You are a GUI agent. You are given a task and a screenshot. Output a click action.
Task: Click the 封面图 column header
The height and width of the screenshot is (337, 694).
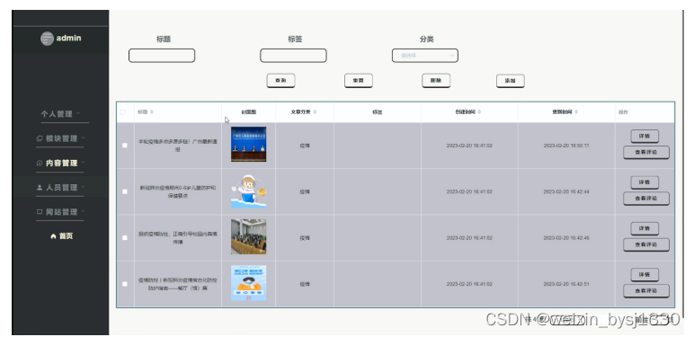[x=249, y=112]
